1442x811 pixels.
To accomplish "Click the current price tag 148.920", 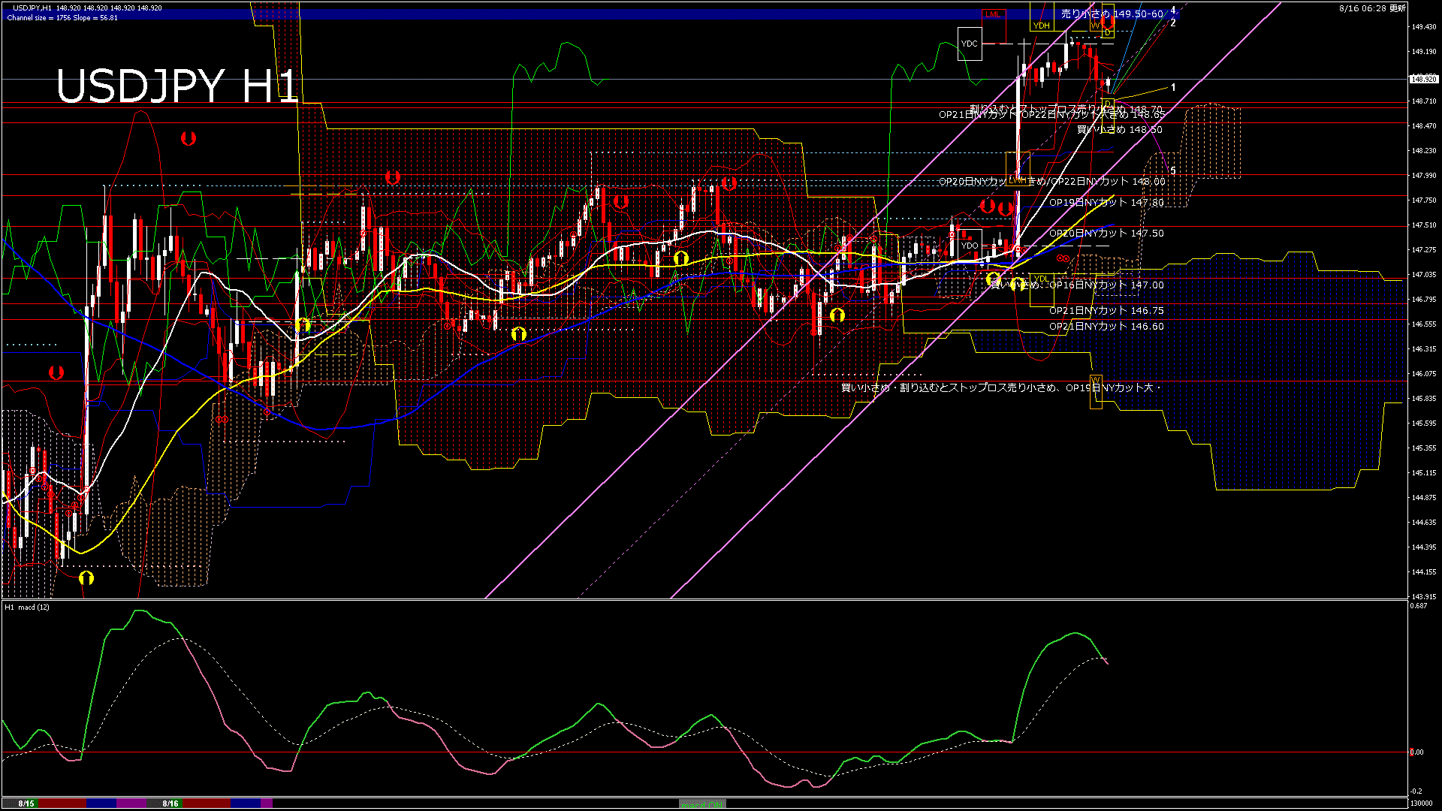I will pos(1423,79).
